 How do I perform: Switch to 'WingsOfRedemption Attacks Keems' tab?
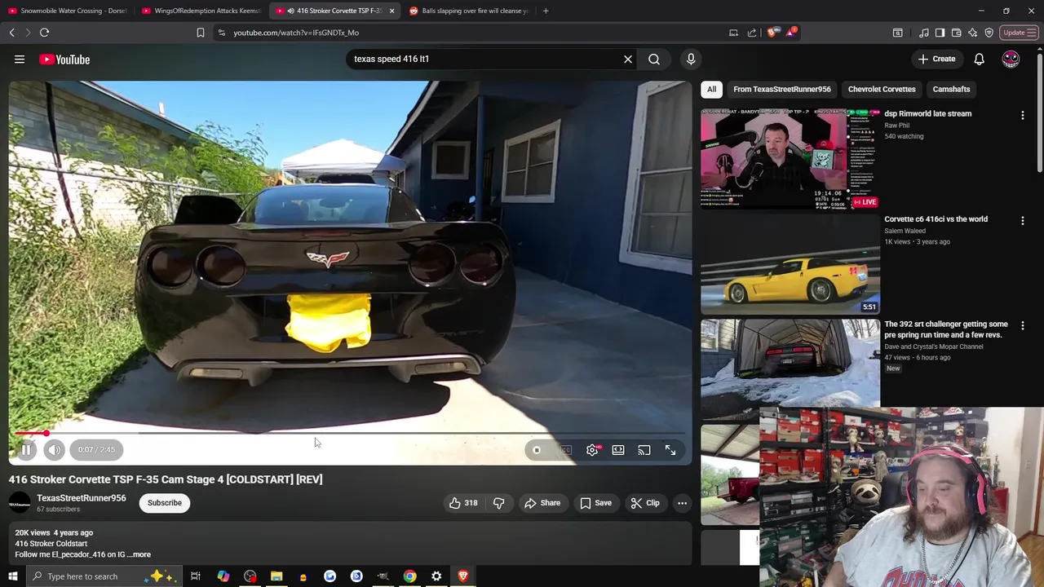point(201,11)
